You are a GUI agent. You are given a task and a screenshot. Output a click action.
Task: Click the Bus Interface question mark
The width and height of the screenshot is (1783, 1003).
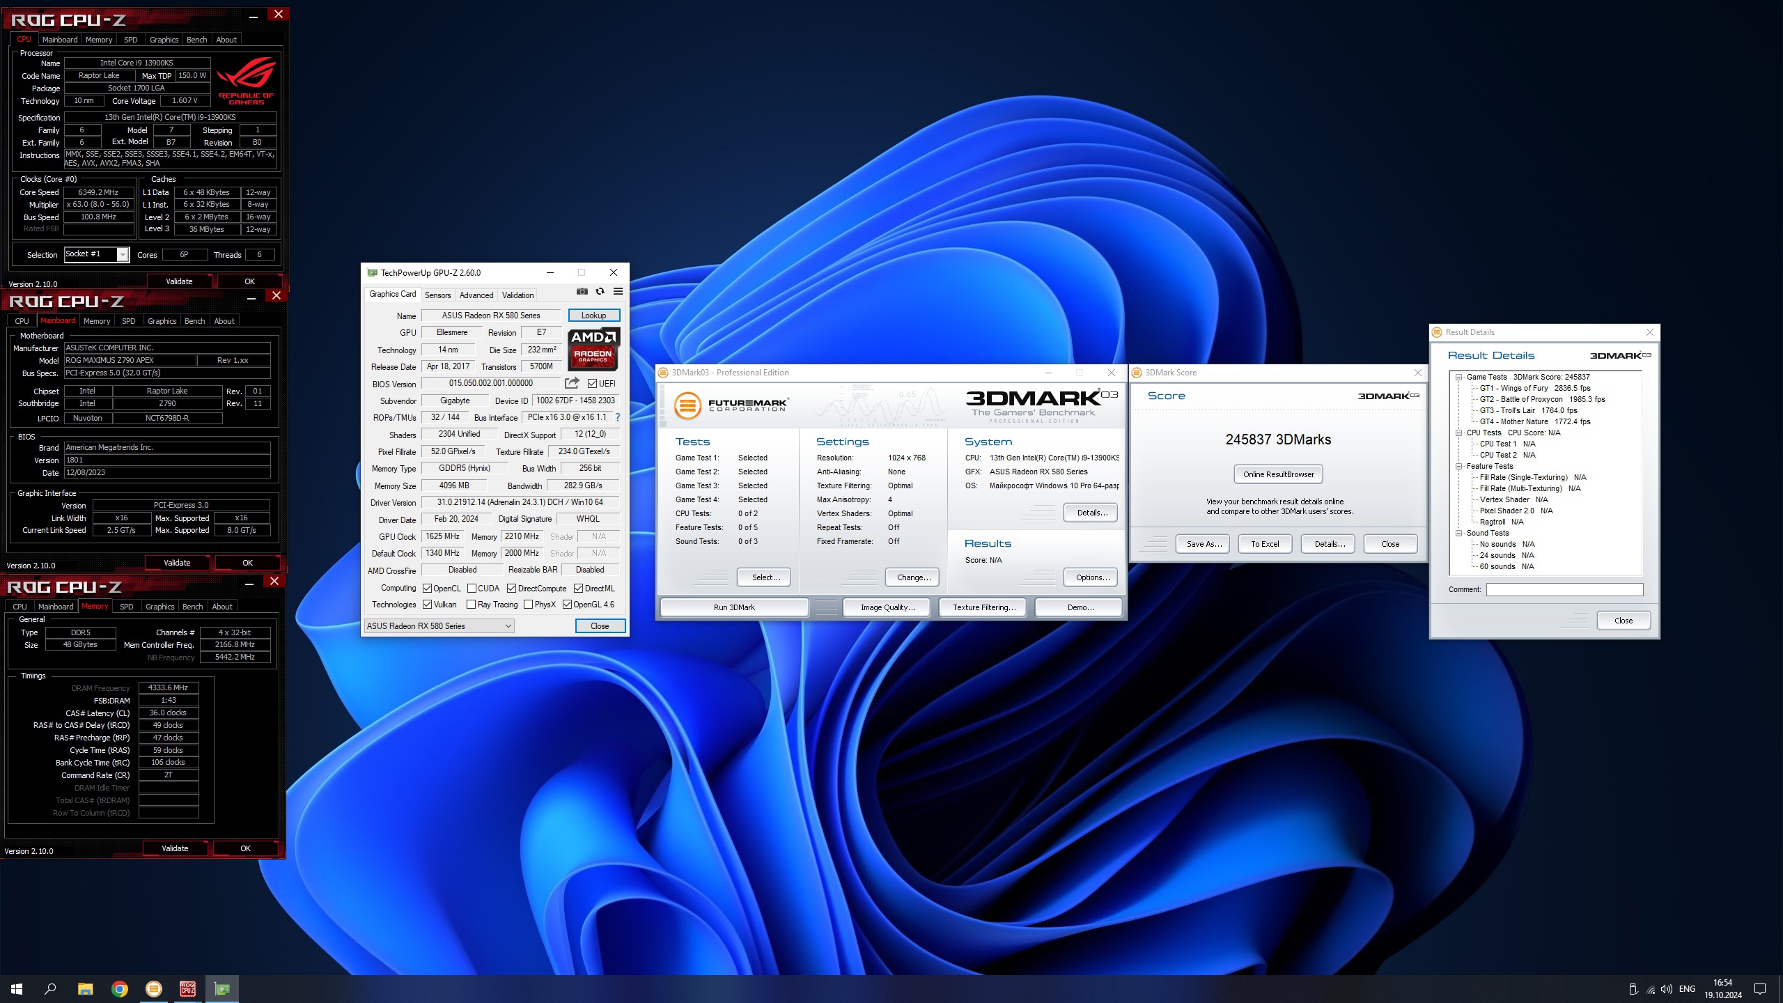pos(617,417)
